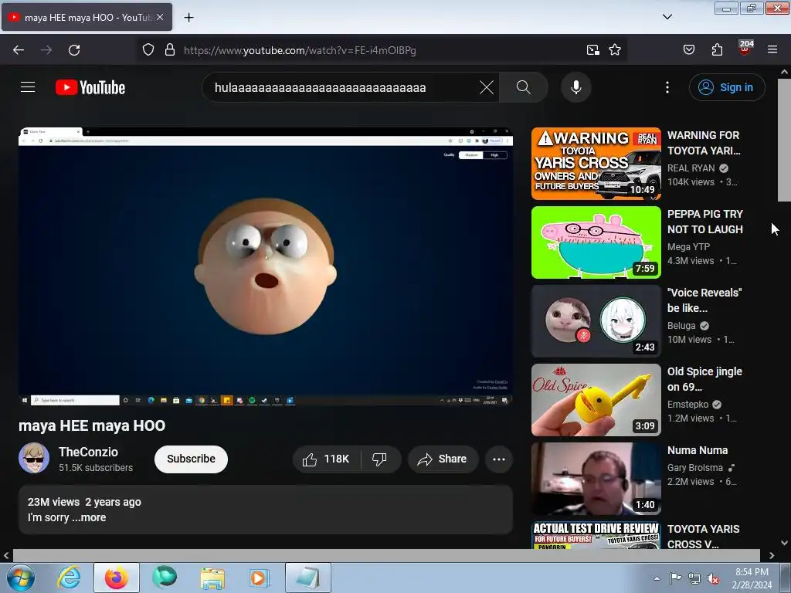Click the horizontal scrollbar right arrow
The height and width of the screenshot is (593, 791).
tap(772, 556)
